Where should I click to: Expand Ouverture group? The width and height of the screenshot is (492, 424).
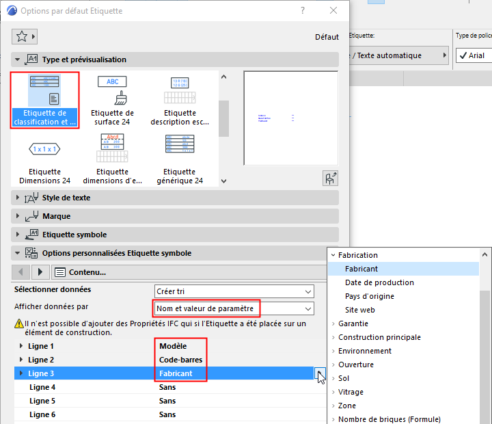[x=333, y=365]
